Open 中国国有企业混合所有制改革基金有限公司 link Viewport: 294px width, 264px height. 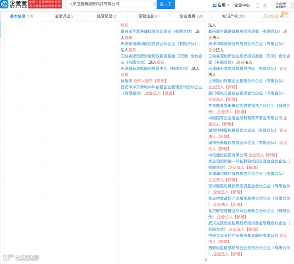[x=245, y=118]
